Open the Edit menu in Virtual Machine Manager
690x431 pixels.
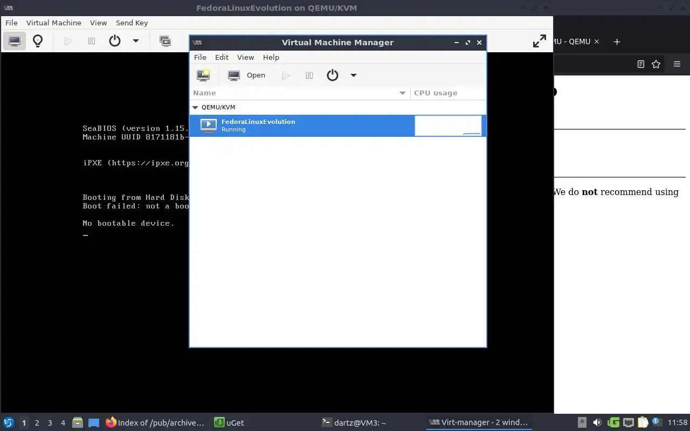(x=222, y=57)
